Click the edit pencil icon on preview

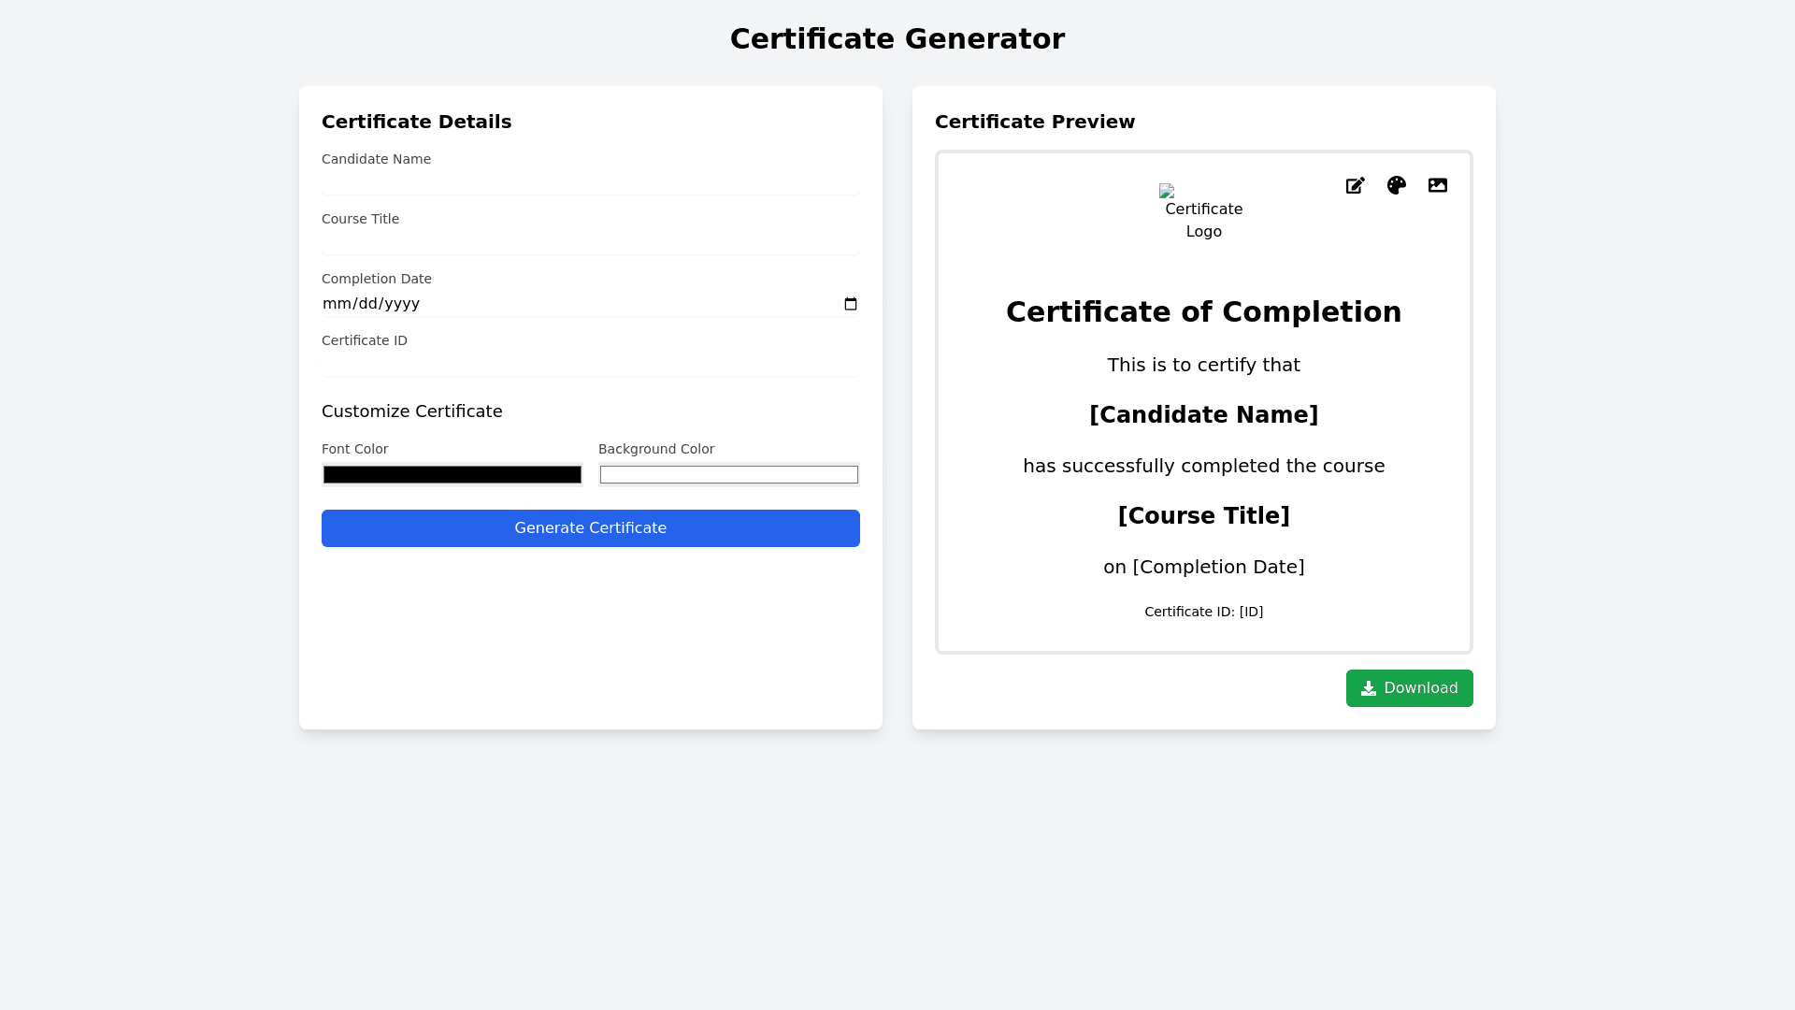click(x=1355, y=186)
